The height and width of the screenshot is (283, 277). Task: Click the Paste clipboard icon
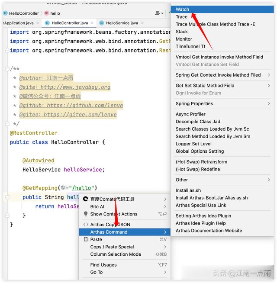pos(86,239)
